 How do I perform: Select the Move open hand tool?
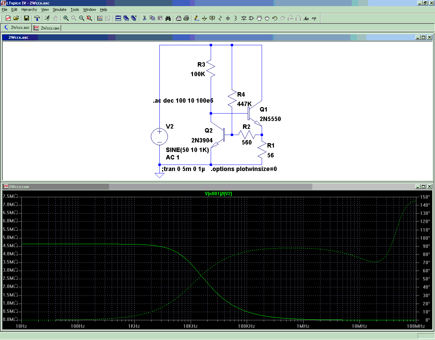point(259,18)
